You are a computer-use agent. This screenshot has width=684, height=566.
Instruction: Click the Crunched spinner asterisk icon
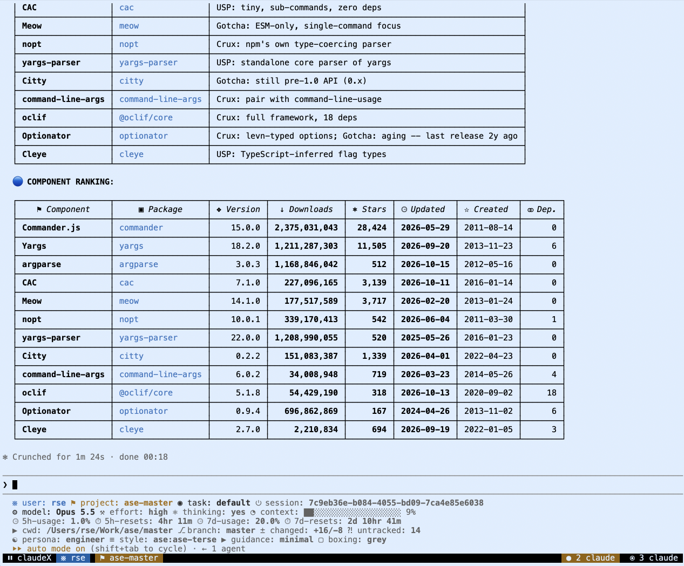click(x=5, y=457)
